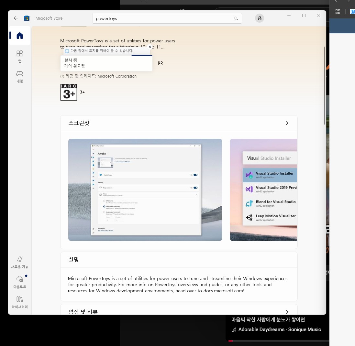This screenshot has height=346, width=355.
Task: Click the Microsoft Store logo icon
Action: click(27, 18)
